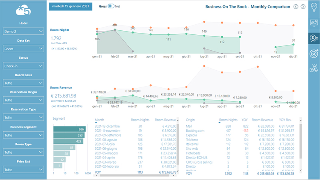Select the 2021-09-settembre row
This screenshot has width=320, height=180.
click(136, 135)
